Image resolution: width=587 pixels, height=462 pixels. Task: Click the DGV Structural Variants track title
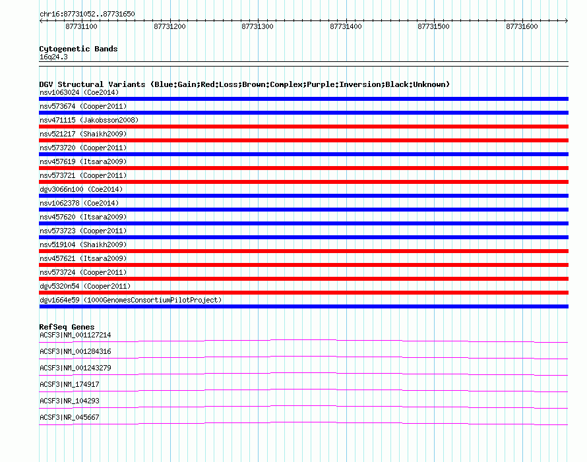pos(245,84)
